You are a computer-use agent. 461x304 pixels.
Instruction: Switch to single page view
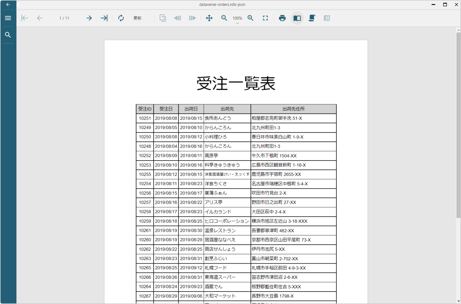[x=297, y=18]
